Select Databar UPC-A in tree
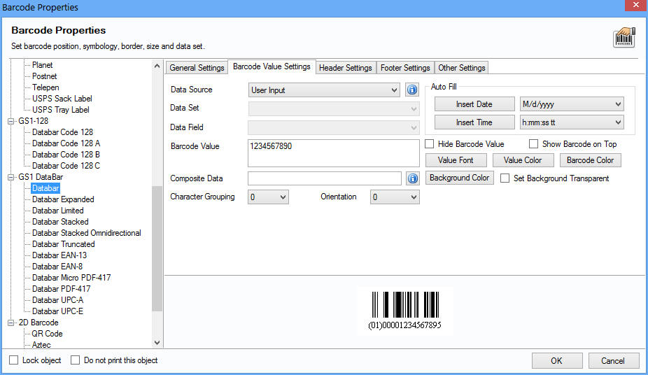Viewport: 648px width, 375px height. (58, 300)
